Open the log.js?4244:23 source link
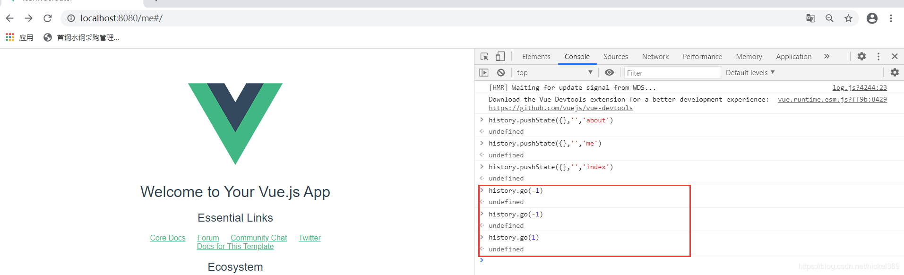Viewport: 904px width, 275px height. 860,87
